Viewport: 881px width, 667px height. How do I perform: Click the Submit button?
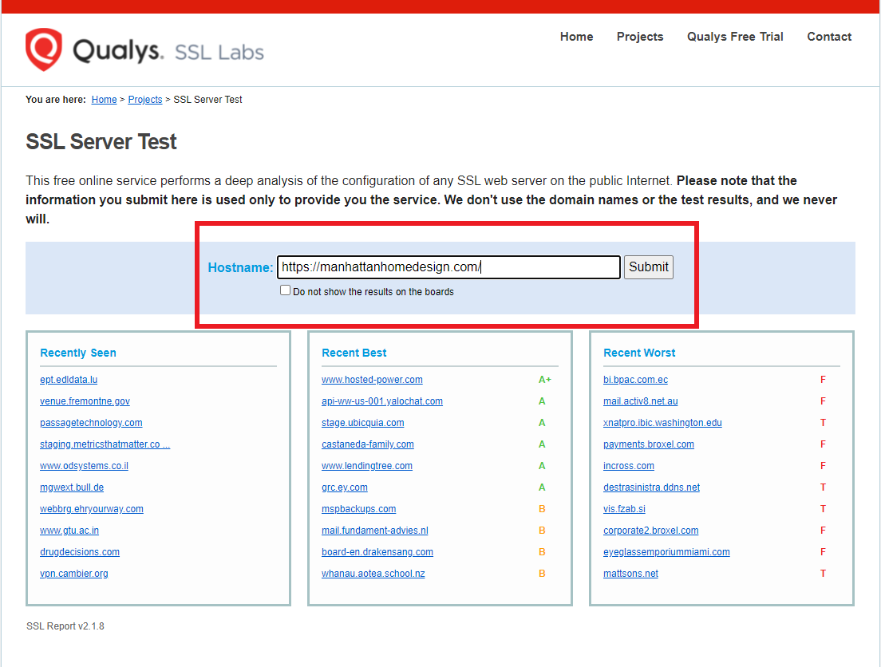point(649,267)
